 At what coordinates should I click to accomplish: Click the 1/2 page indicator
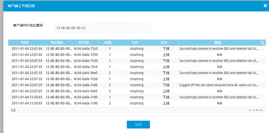click(13, 110)
